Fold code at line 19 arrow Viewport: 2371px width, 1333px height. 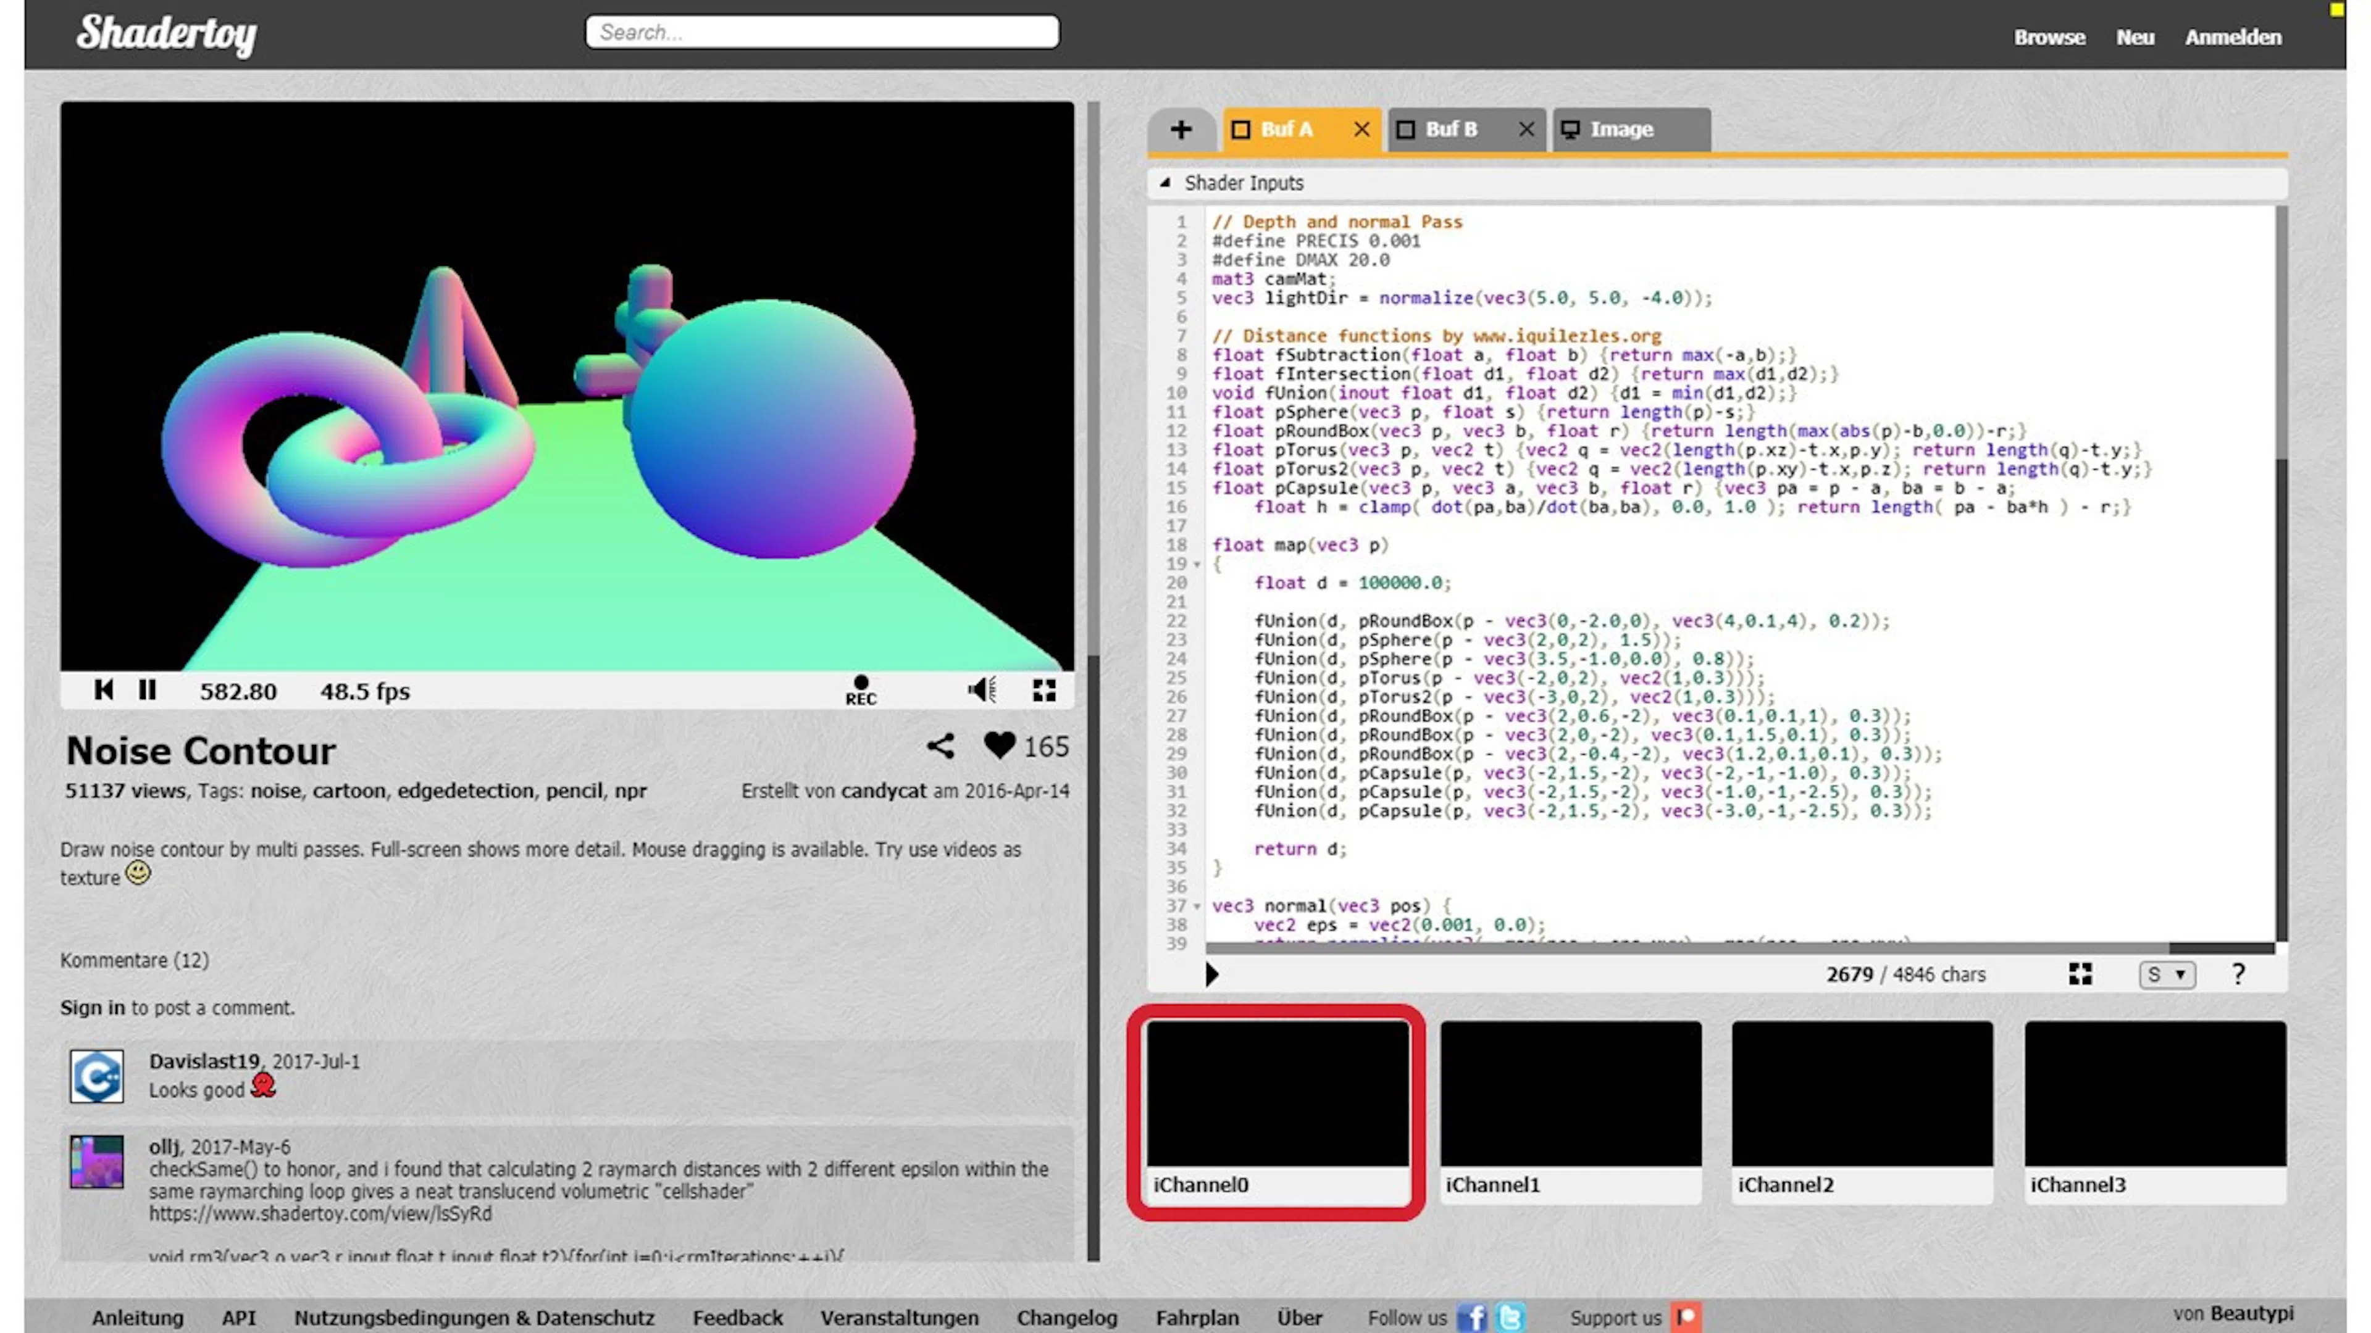(x=1197, y=564)
